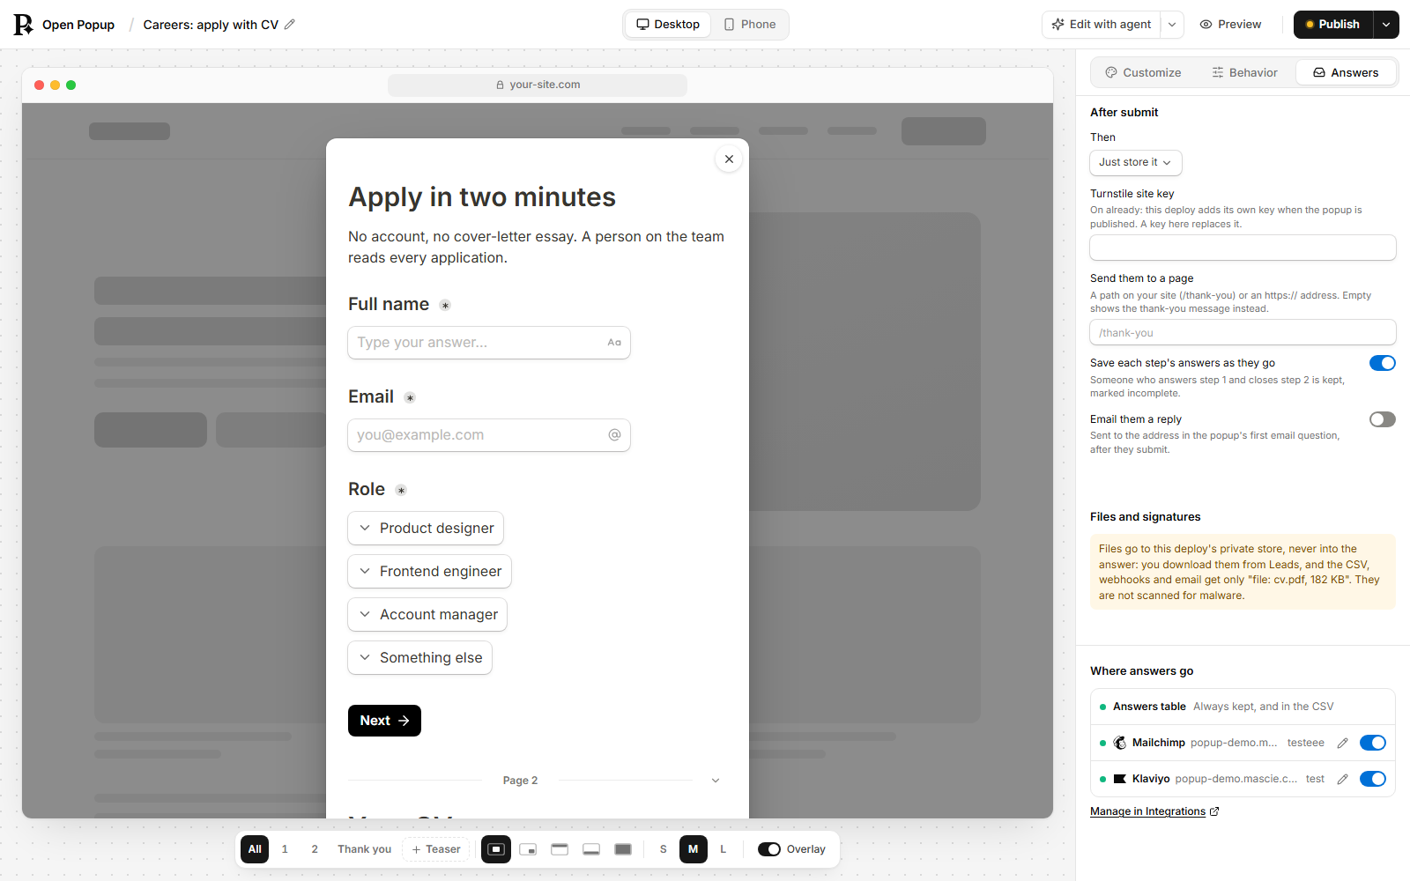Click the lock icon beside your-site.com
The height and width of the screenshot is (881, 1410).
coord(500,85)
